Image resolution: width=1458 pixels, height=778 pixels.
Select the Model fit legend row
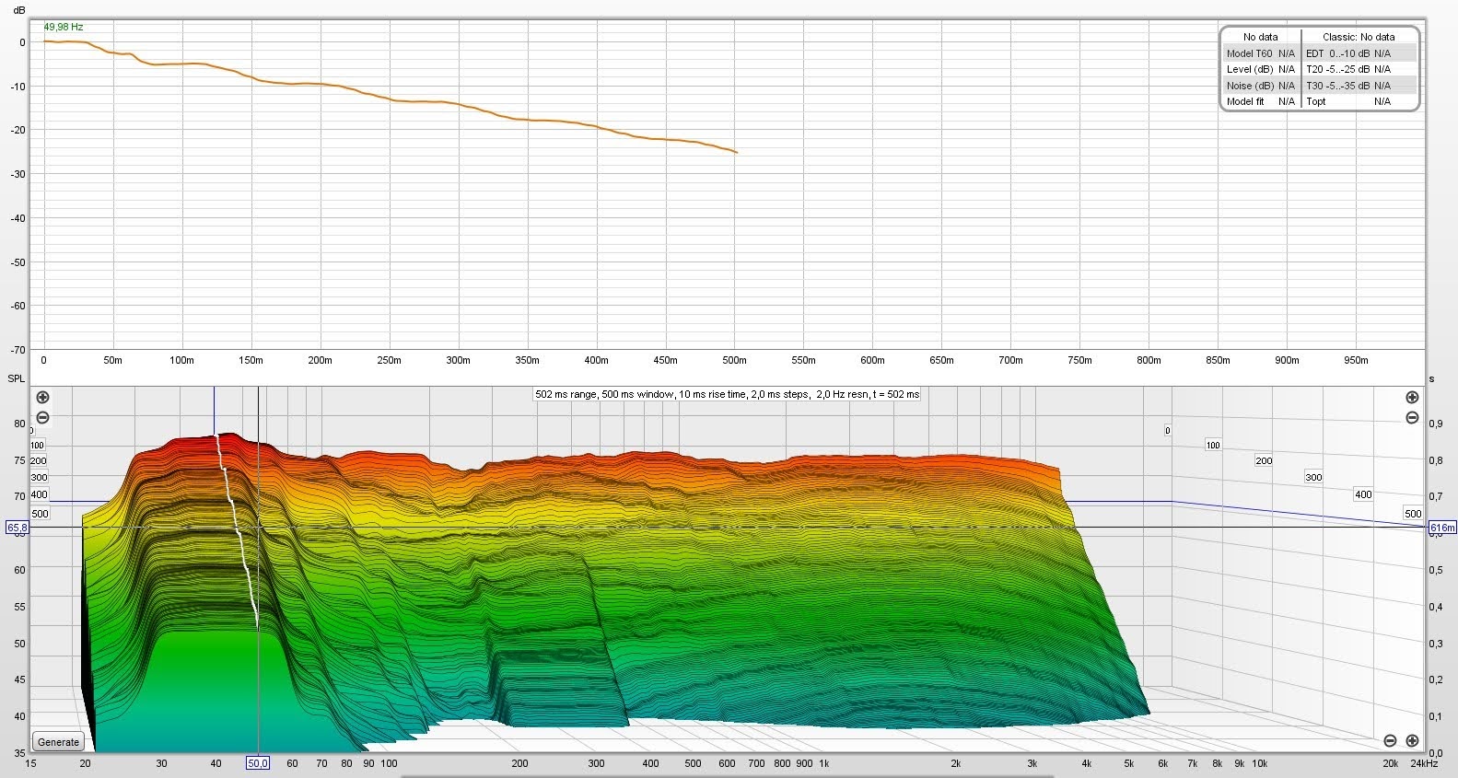(1261, 101)
